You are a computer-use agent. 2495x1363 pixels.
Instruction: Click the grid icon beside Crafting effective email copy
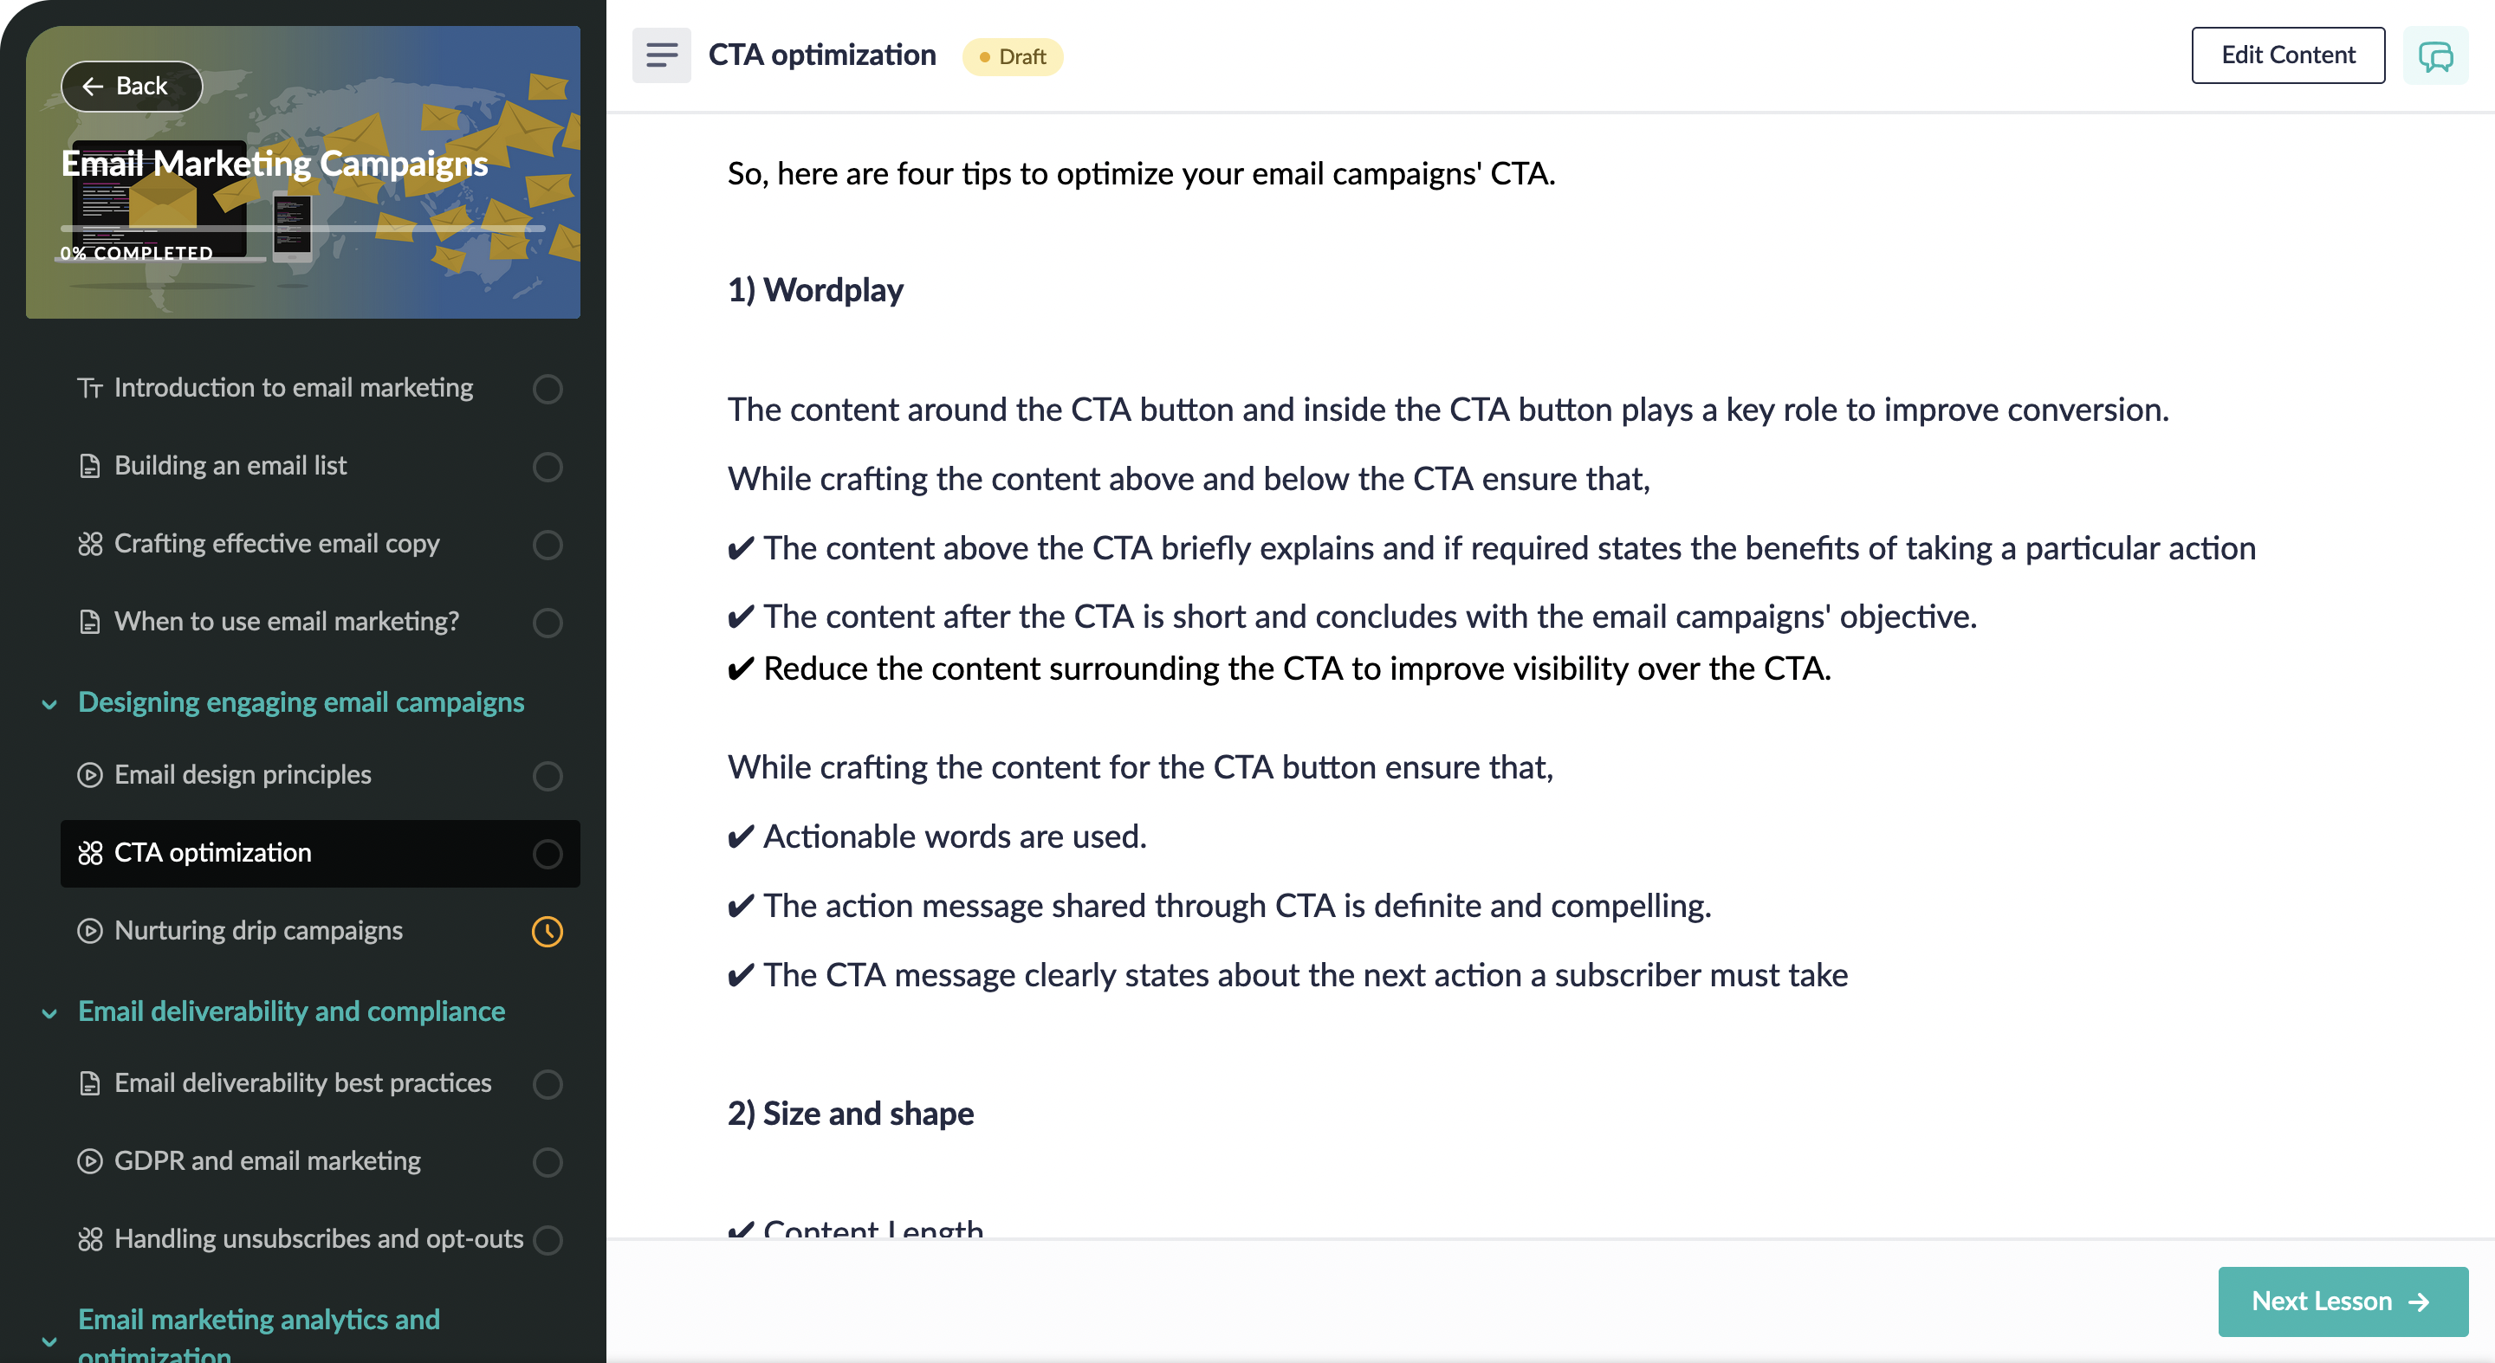click(90, 544)
